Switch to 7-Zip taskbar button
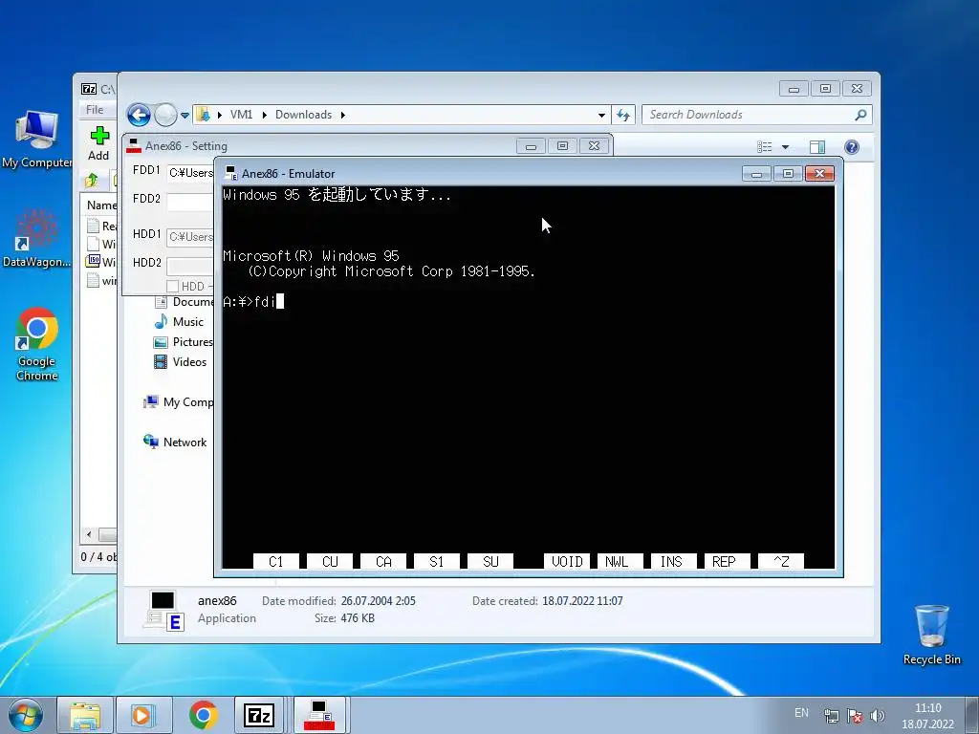Screen dimensions: 979x734 (259, 715)
